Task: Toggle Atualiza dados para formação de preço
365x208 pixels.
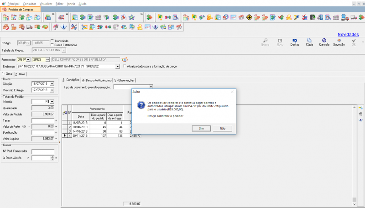Action: tap(125, 66)
